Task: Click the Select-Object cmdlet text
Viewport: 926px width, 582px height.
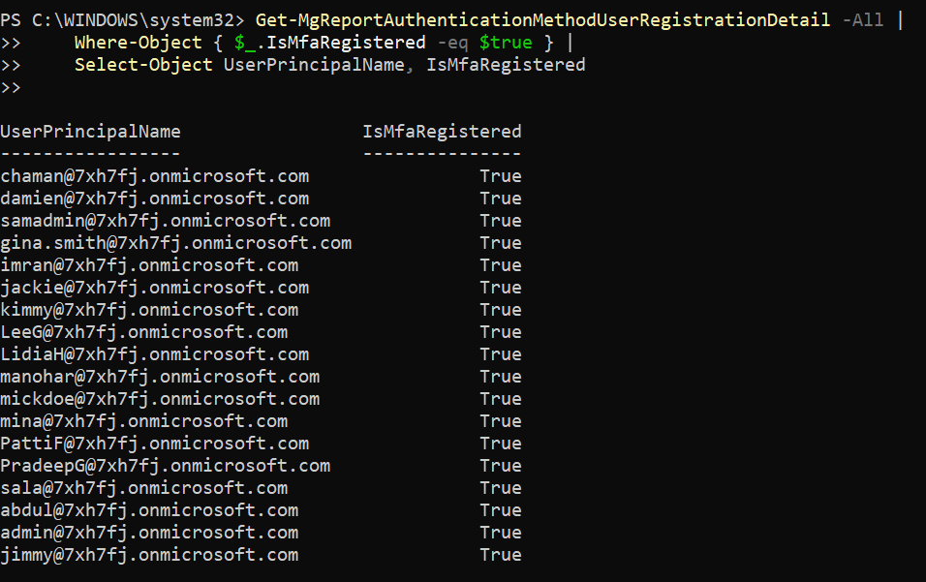Action: tap(143, 65)
